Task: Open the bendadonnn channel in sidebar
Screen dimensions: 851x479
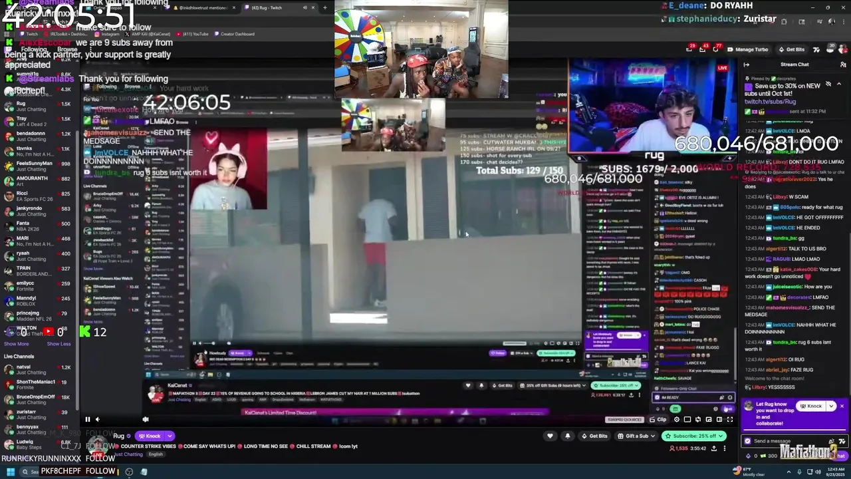Action: pyautogui.click(x=38, y=136)
